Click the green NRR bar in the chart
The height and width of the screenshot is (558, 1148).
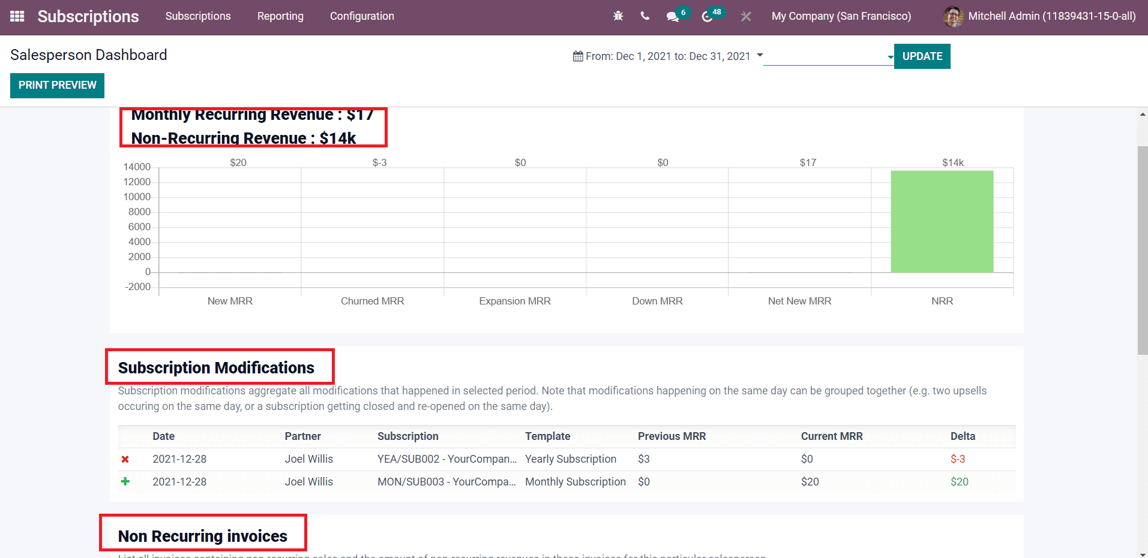pyautogui.click(x=942, y=222)
